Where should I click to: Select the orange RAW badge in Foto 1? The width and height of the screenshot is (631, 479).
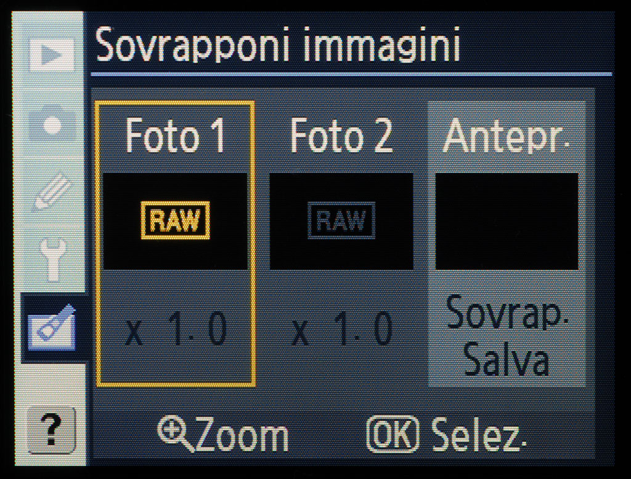176,220
